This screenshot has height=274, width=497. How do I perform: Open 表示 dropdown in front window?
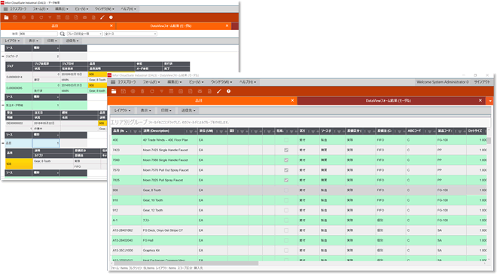(x=146, y=111)
